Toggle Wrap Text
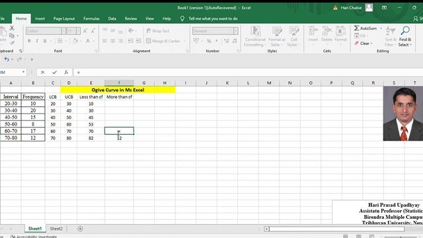Viewport: 423px width, 238px height. coord(157,31)
